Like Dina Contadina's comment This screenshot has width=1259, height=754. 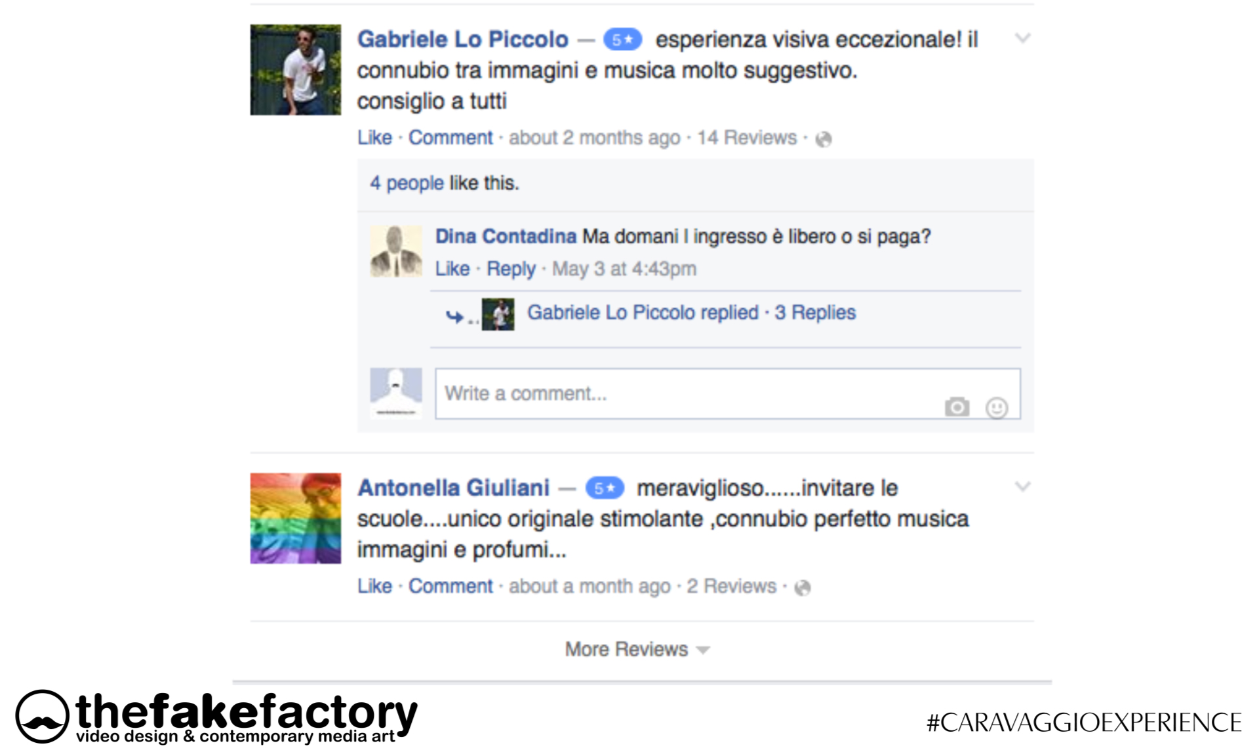click(452, 269)
